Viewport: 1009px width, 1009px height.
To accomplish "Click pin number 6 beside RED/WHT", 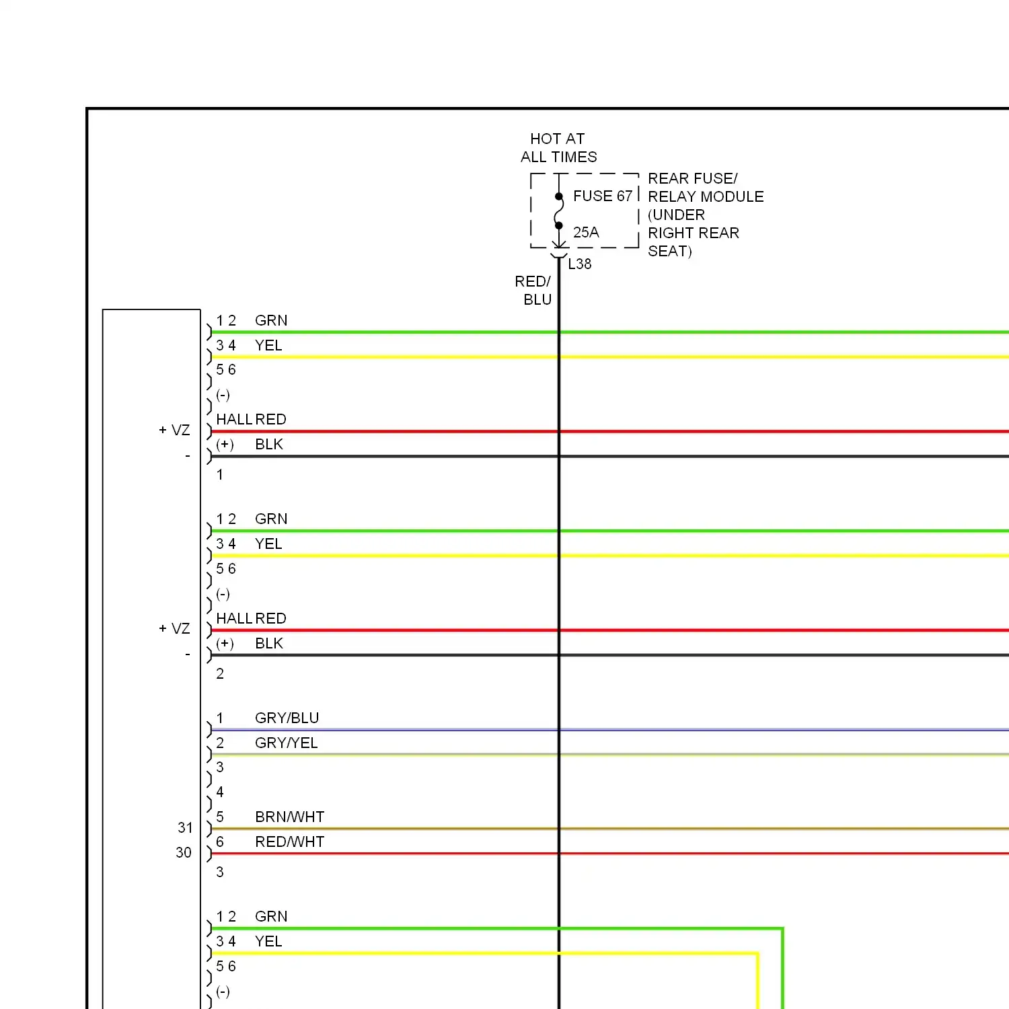I will point(220,842).
